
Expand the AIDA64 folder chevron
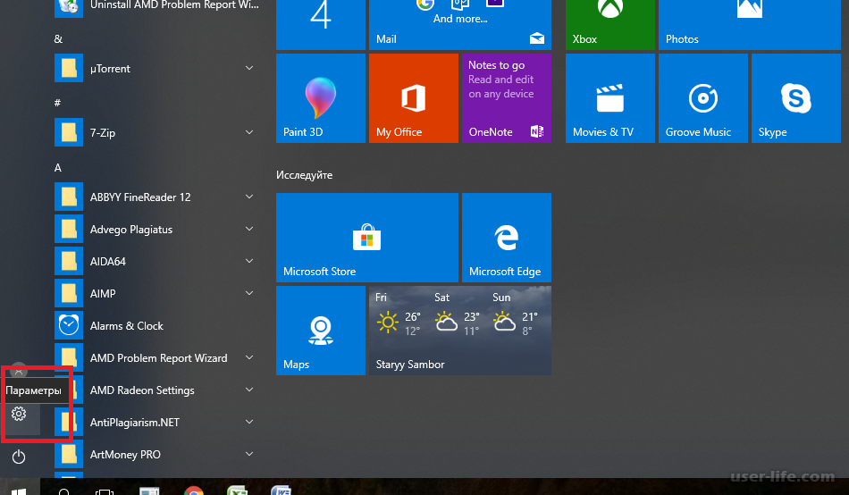pyautogui.click(x=249, y=261)
